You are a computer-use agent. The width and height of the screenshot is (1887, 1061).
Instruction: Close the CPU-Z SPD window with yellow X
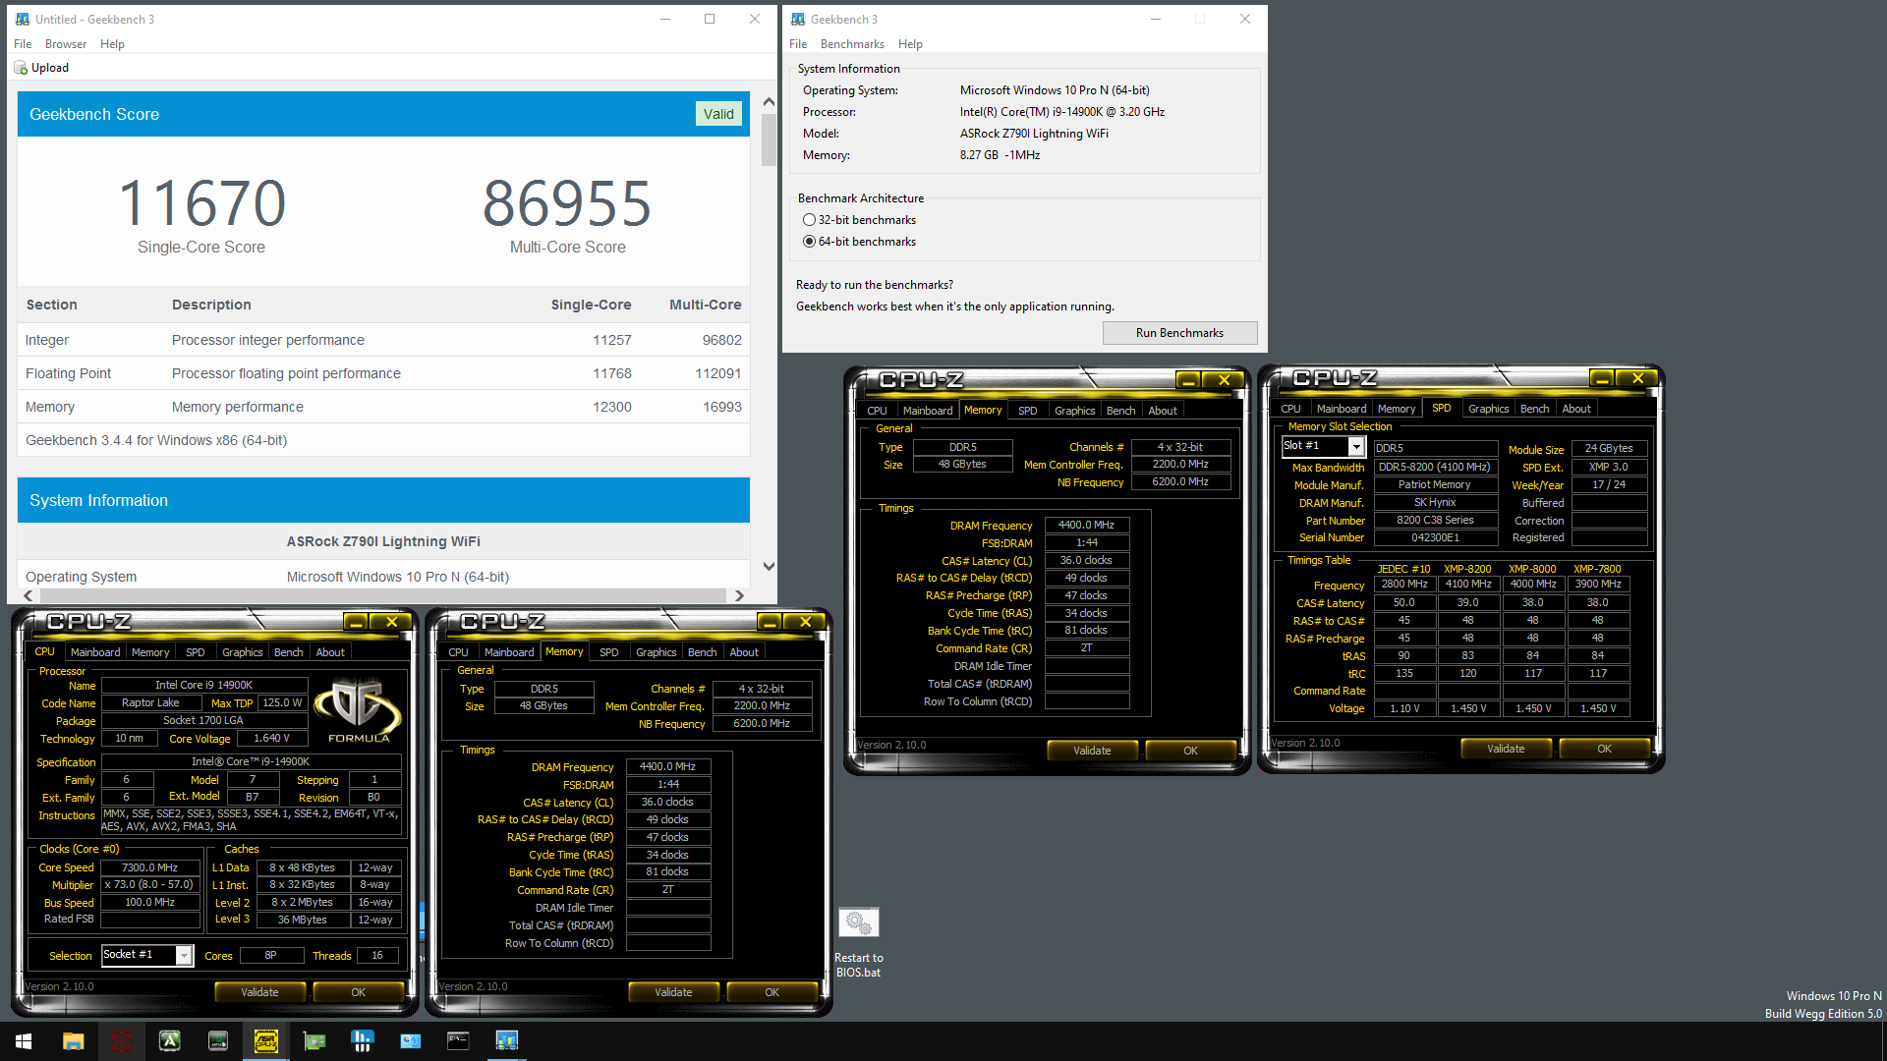1637,378
